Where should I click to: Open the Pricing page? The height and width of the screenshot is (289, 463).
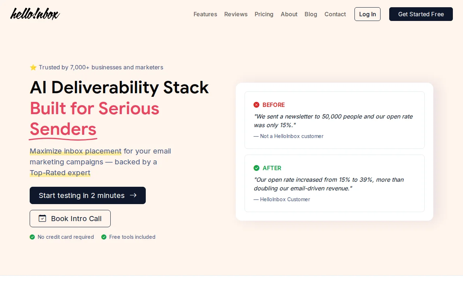tap(264, 14)
